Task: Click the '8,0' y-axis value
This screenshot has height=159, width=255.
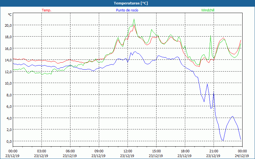Action: coord(10,95)
